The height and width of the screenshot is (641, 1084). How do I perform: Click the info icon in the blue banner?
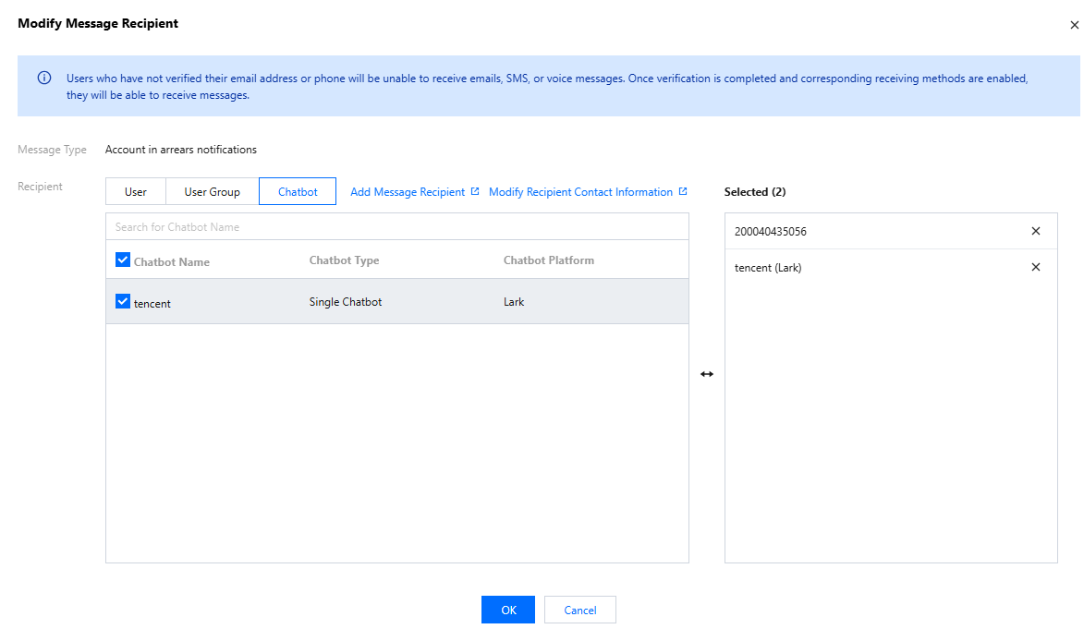pos(43,79)
